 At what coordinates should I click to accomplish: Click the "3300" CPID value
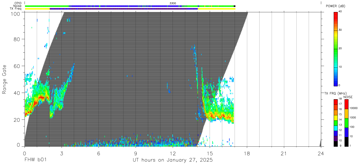click(173, 3)
